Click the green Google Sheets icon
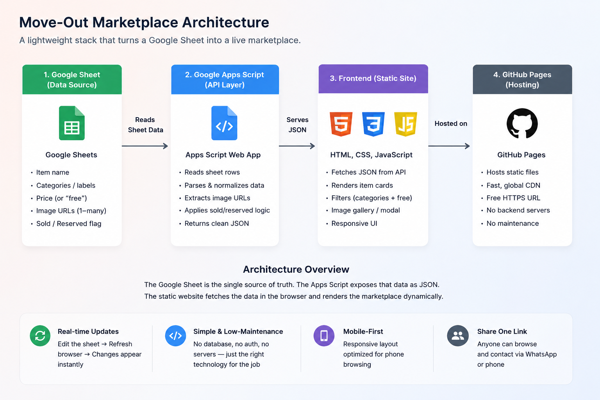The height and width of the screenshot is (400, 600). tap(72, 123)
